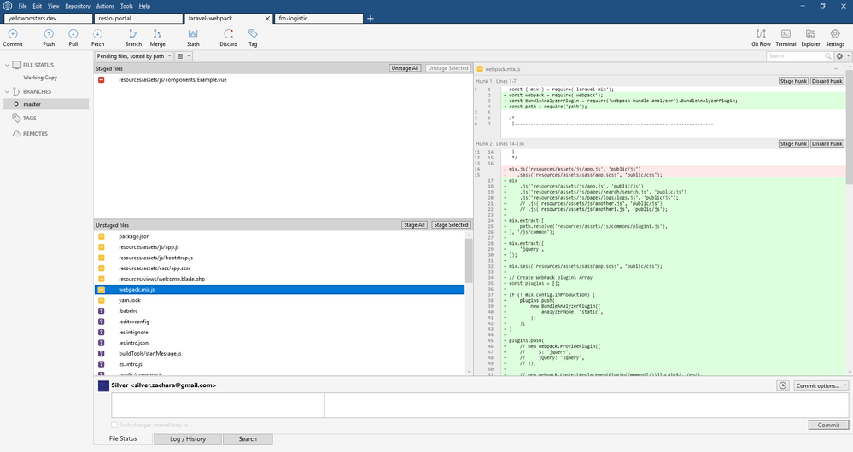Click Stage hunk for Hunk 2
The image size is (853, 452).
point(794,144)
